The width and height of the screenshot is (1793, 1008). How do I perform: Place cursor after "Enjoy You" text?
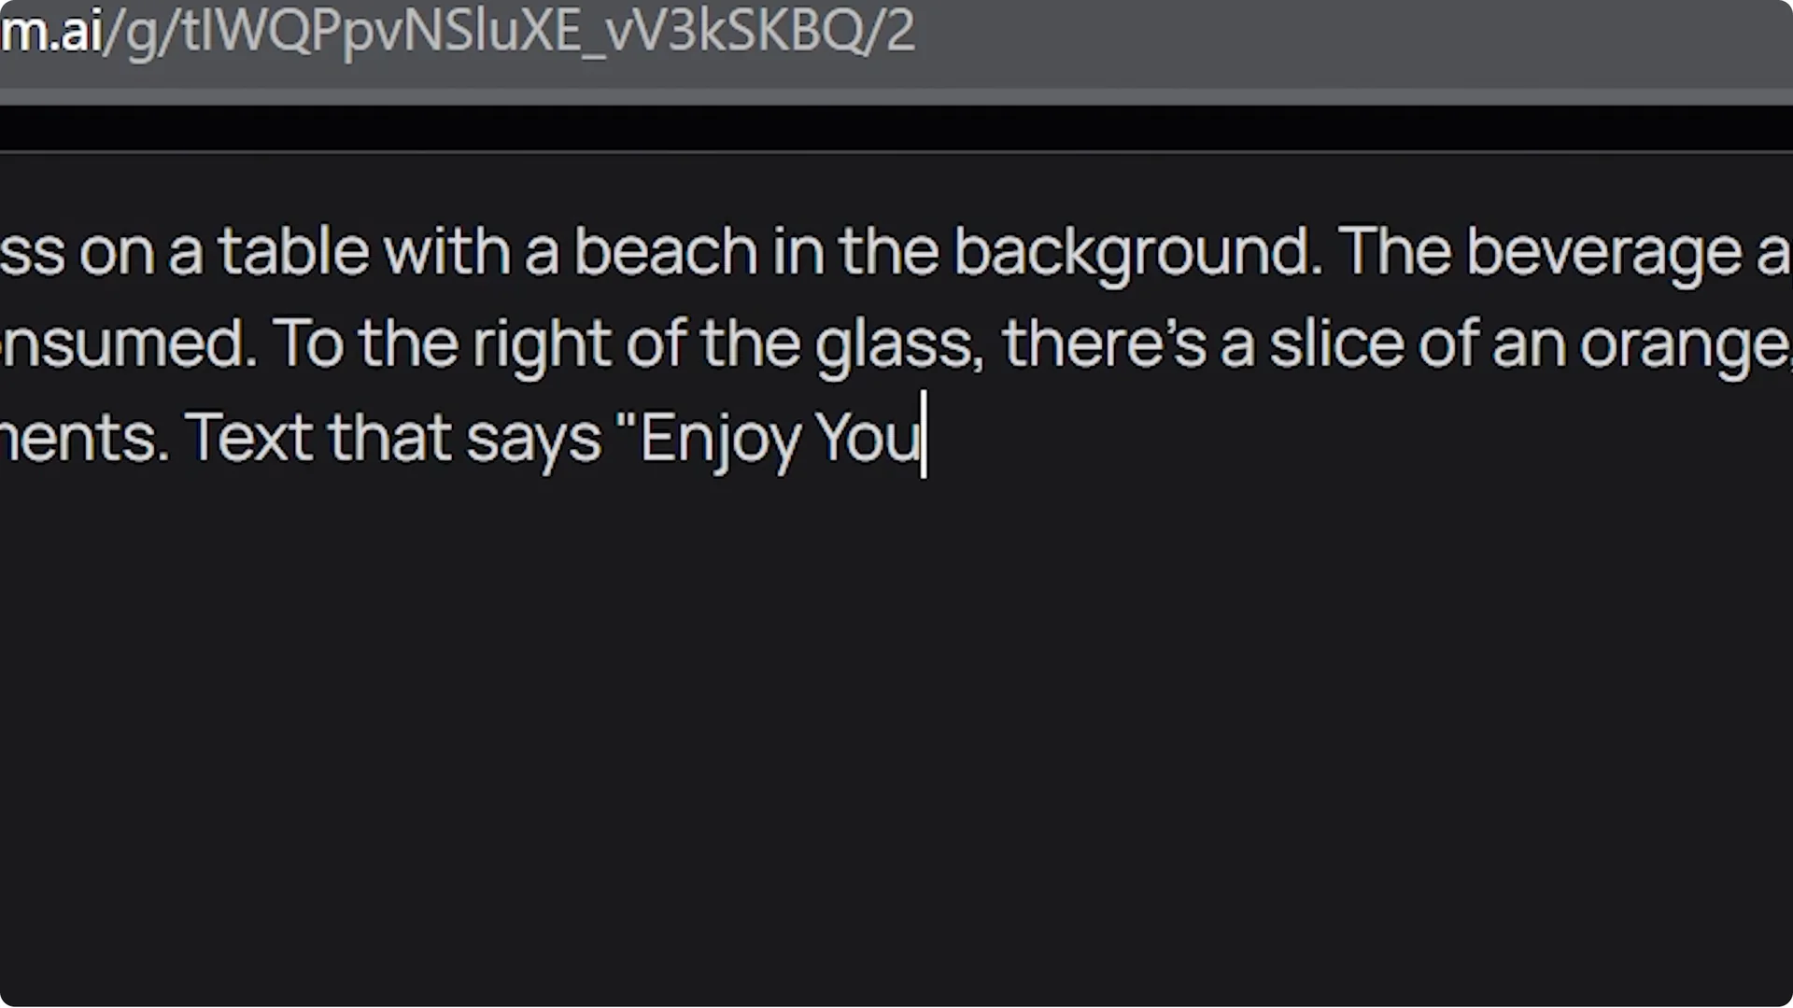point(924,437)
